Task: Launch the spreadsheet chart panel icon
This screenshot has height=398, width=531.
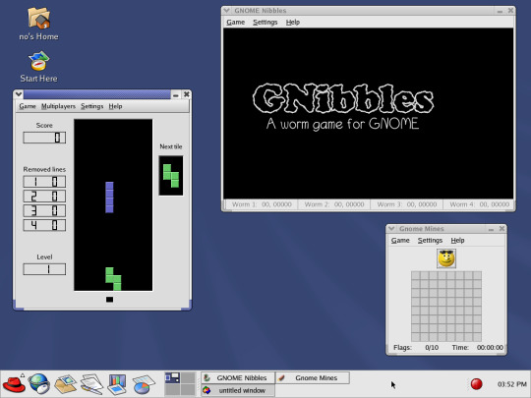Action: (x=144, y=384)
